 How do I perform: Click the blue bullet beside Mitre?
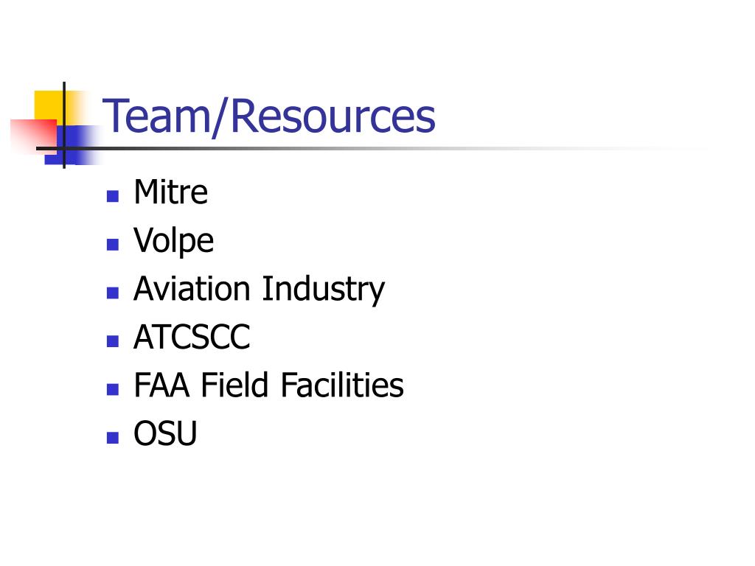[x=113, y=196]
